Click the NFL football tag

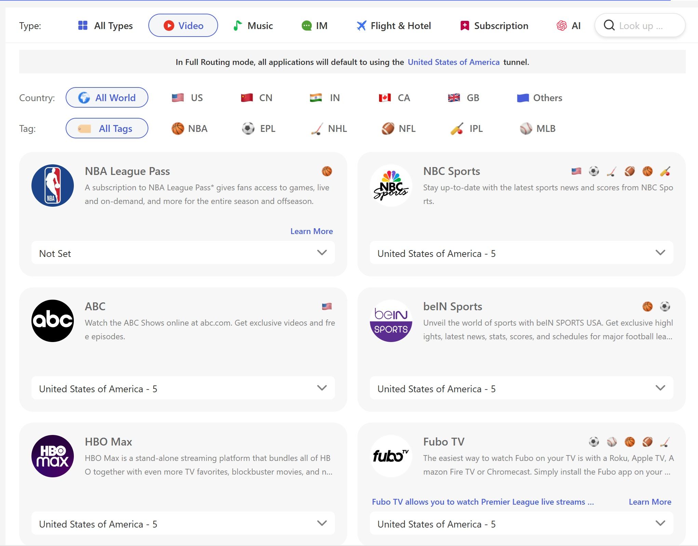pyautogui.click(x=399, y=129)
